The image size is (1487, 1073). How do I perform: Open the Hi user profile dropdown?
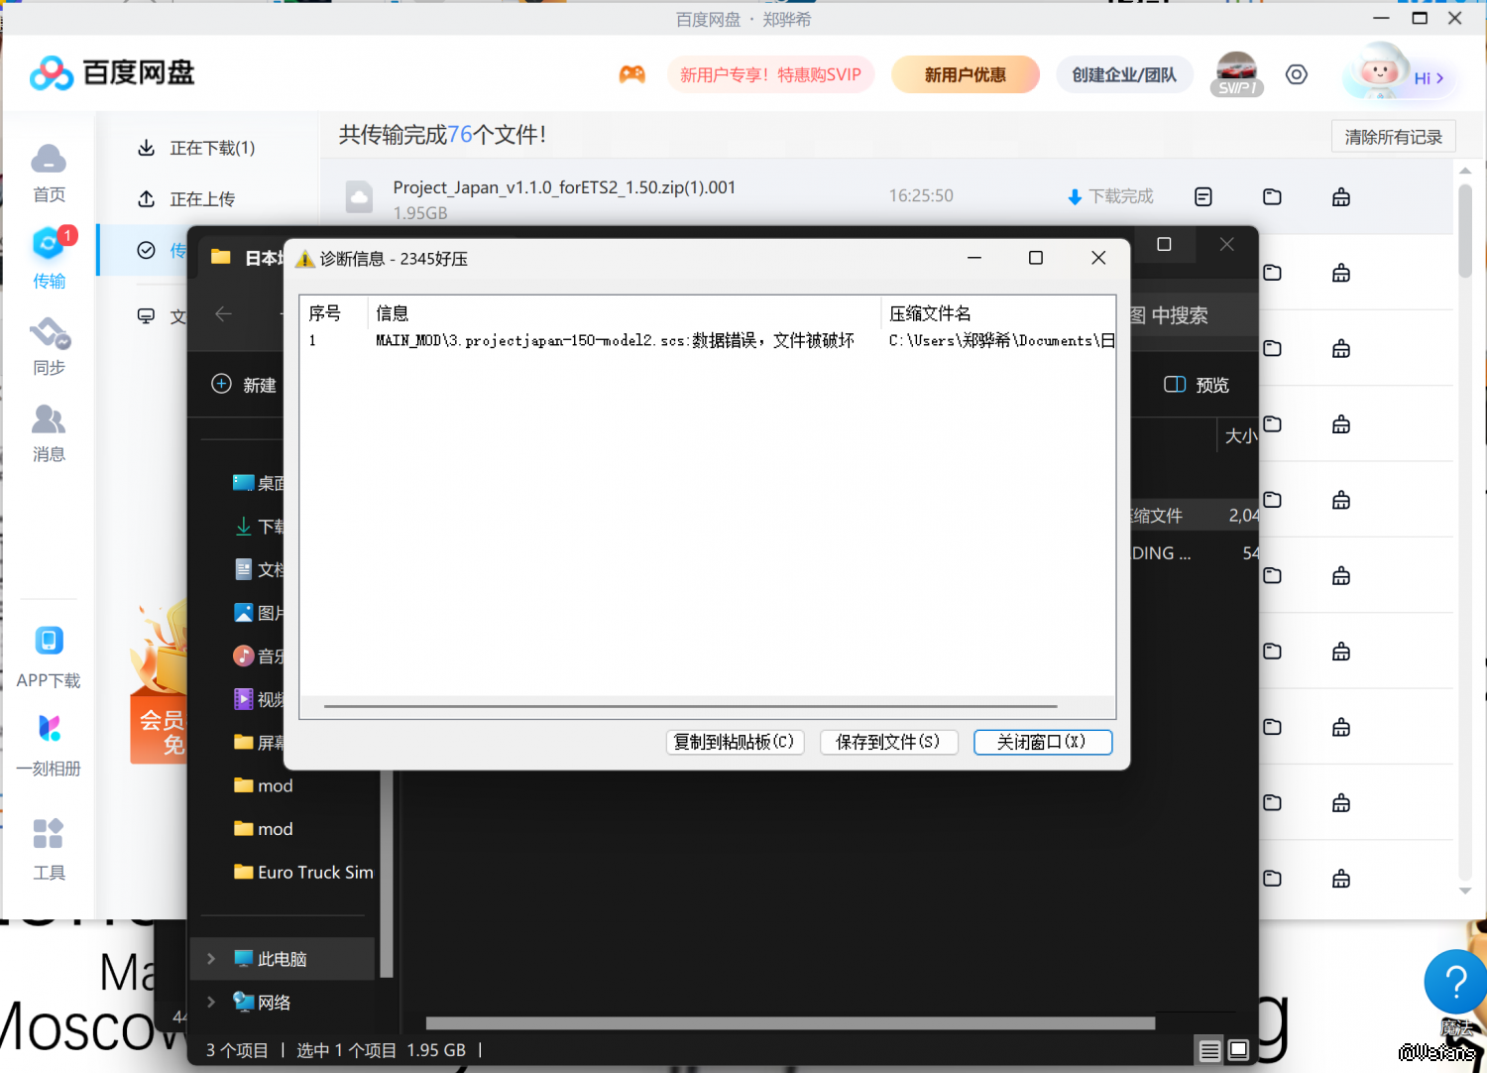pos(1428,78)
